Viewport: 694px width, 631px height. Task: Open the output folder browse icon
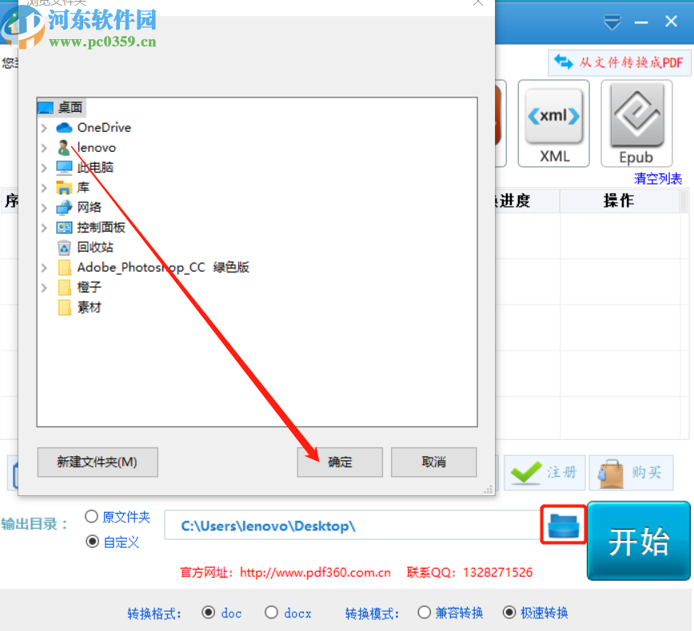pos(564,525)
